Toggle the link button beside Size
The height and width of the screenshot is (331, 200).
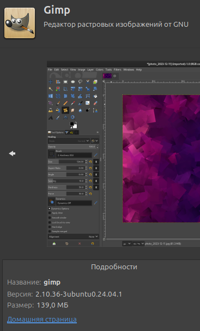click(x=96, y=162)
